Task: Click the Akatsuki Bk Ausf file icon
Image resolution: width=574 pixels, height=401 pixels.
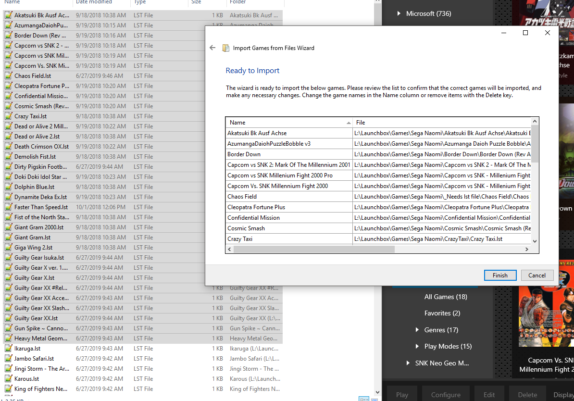Action: 8,15
